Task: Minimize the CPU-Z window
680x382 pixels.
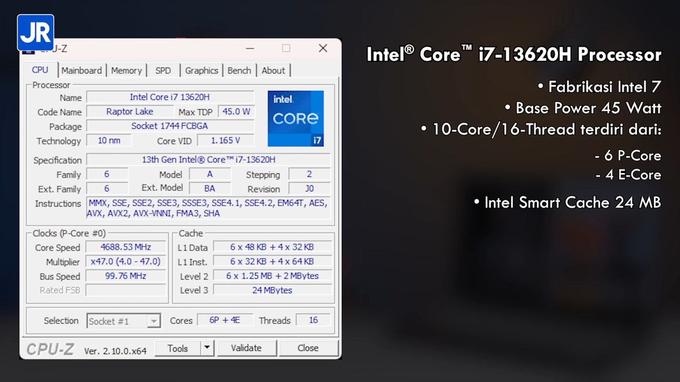Action: tap(250, 48)
